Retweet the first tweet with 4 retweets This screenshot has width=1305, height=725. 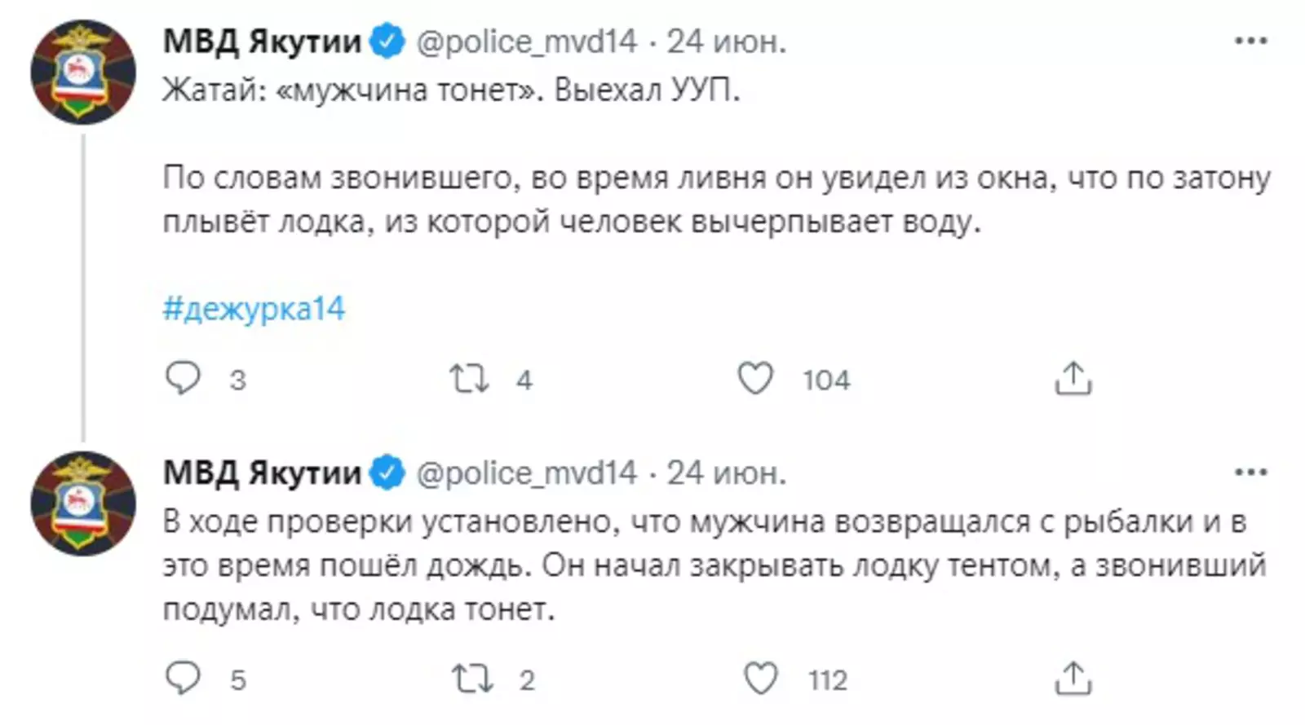point(470,379)
